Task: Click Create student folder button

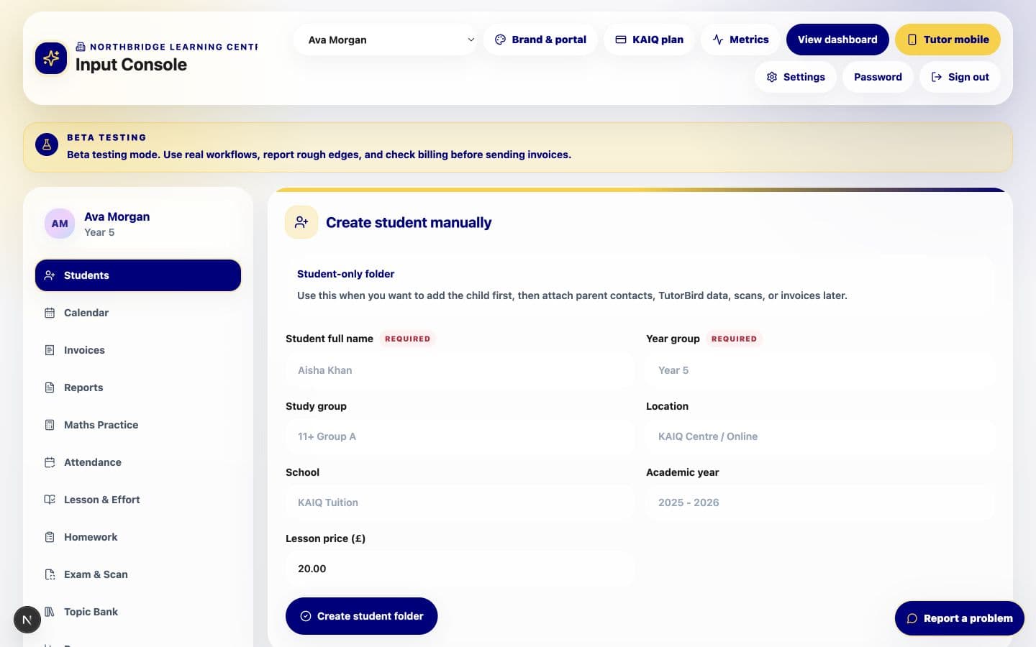Action: click(361, 616)
